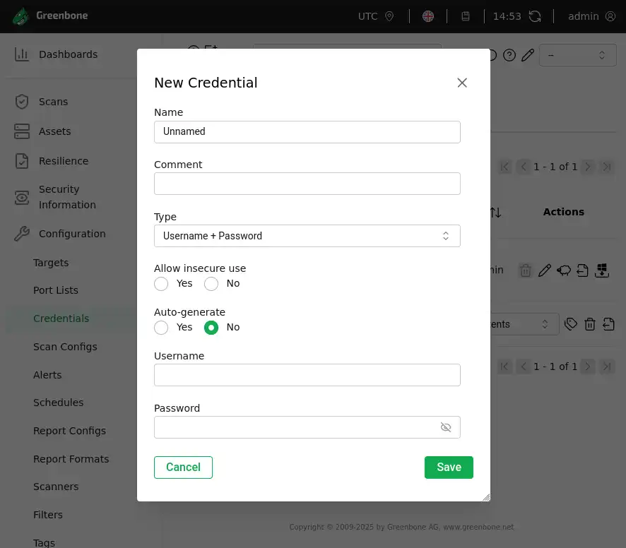The image size is (626, 548).
Task: Expand the Scans sidebar section
Action: (x=53, y=102)
